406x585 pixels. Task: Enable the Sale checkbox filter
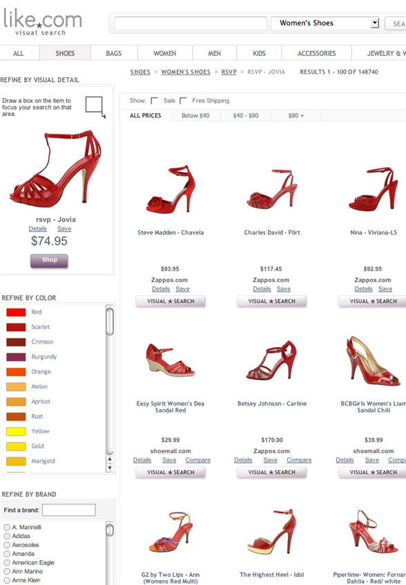(154, 101)
